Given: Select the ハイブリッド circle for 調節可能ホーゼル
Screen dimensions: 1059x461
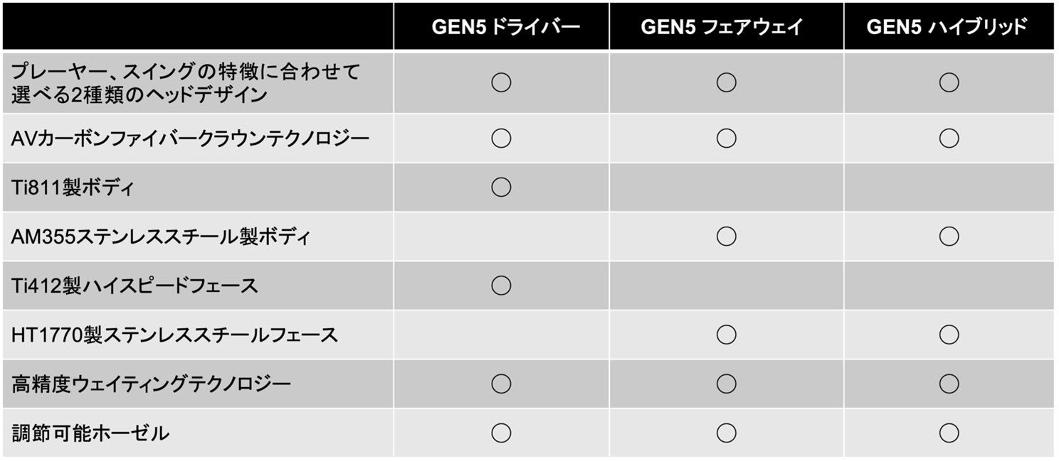Looking at the screenshot, I should tap(949, 433).
